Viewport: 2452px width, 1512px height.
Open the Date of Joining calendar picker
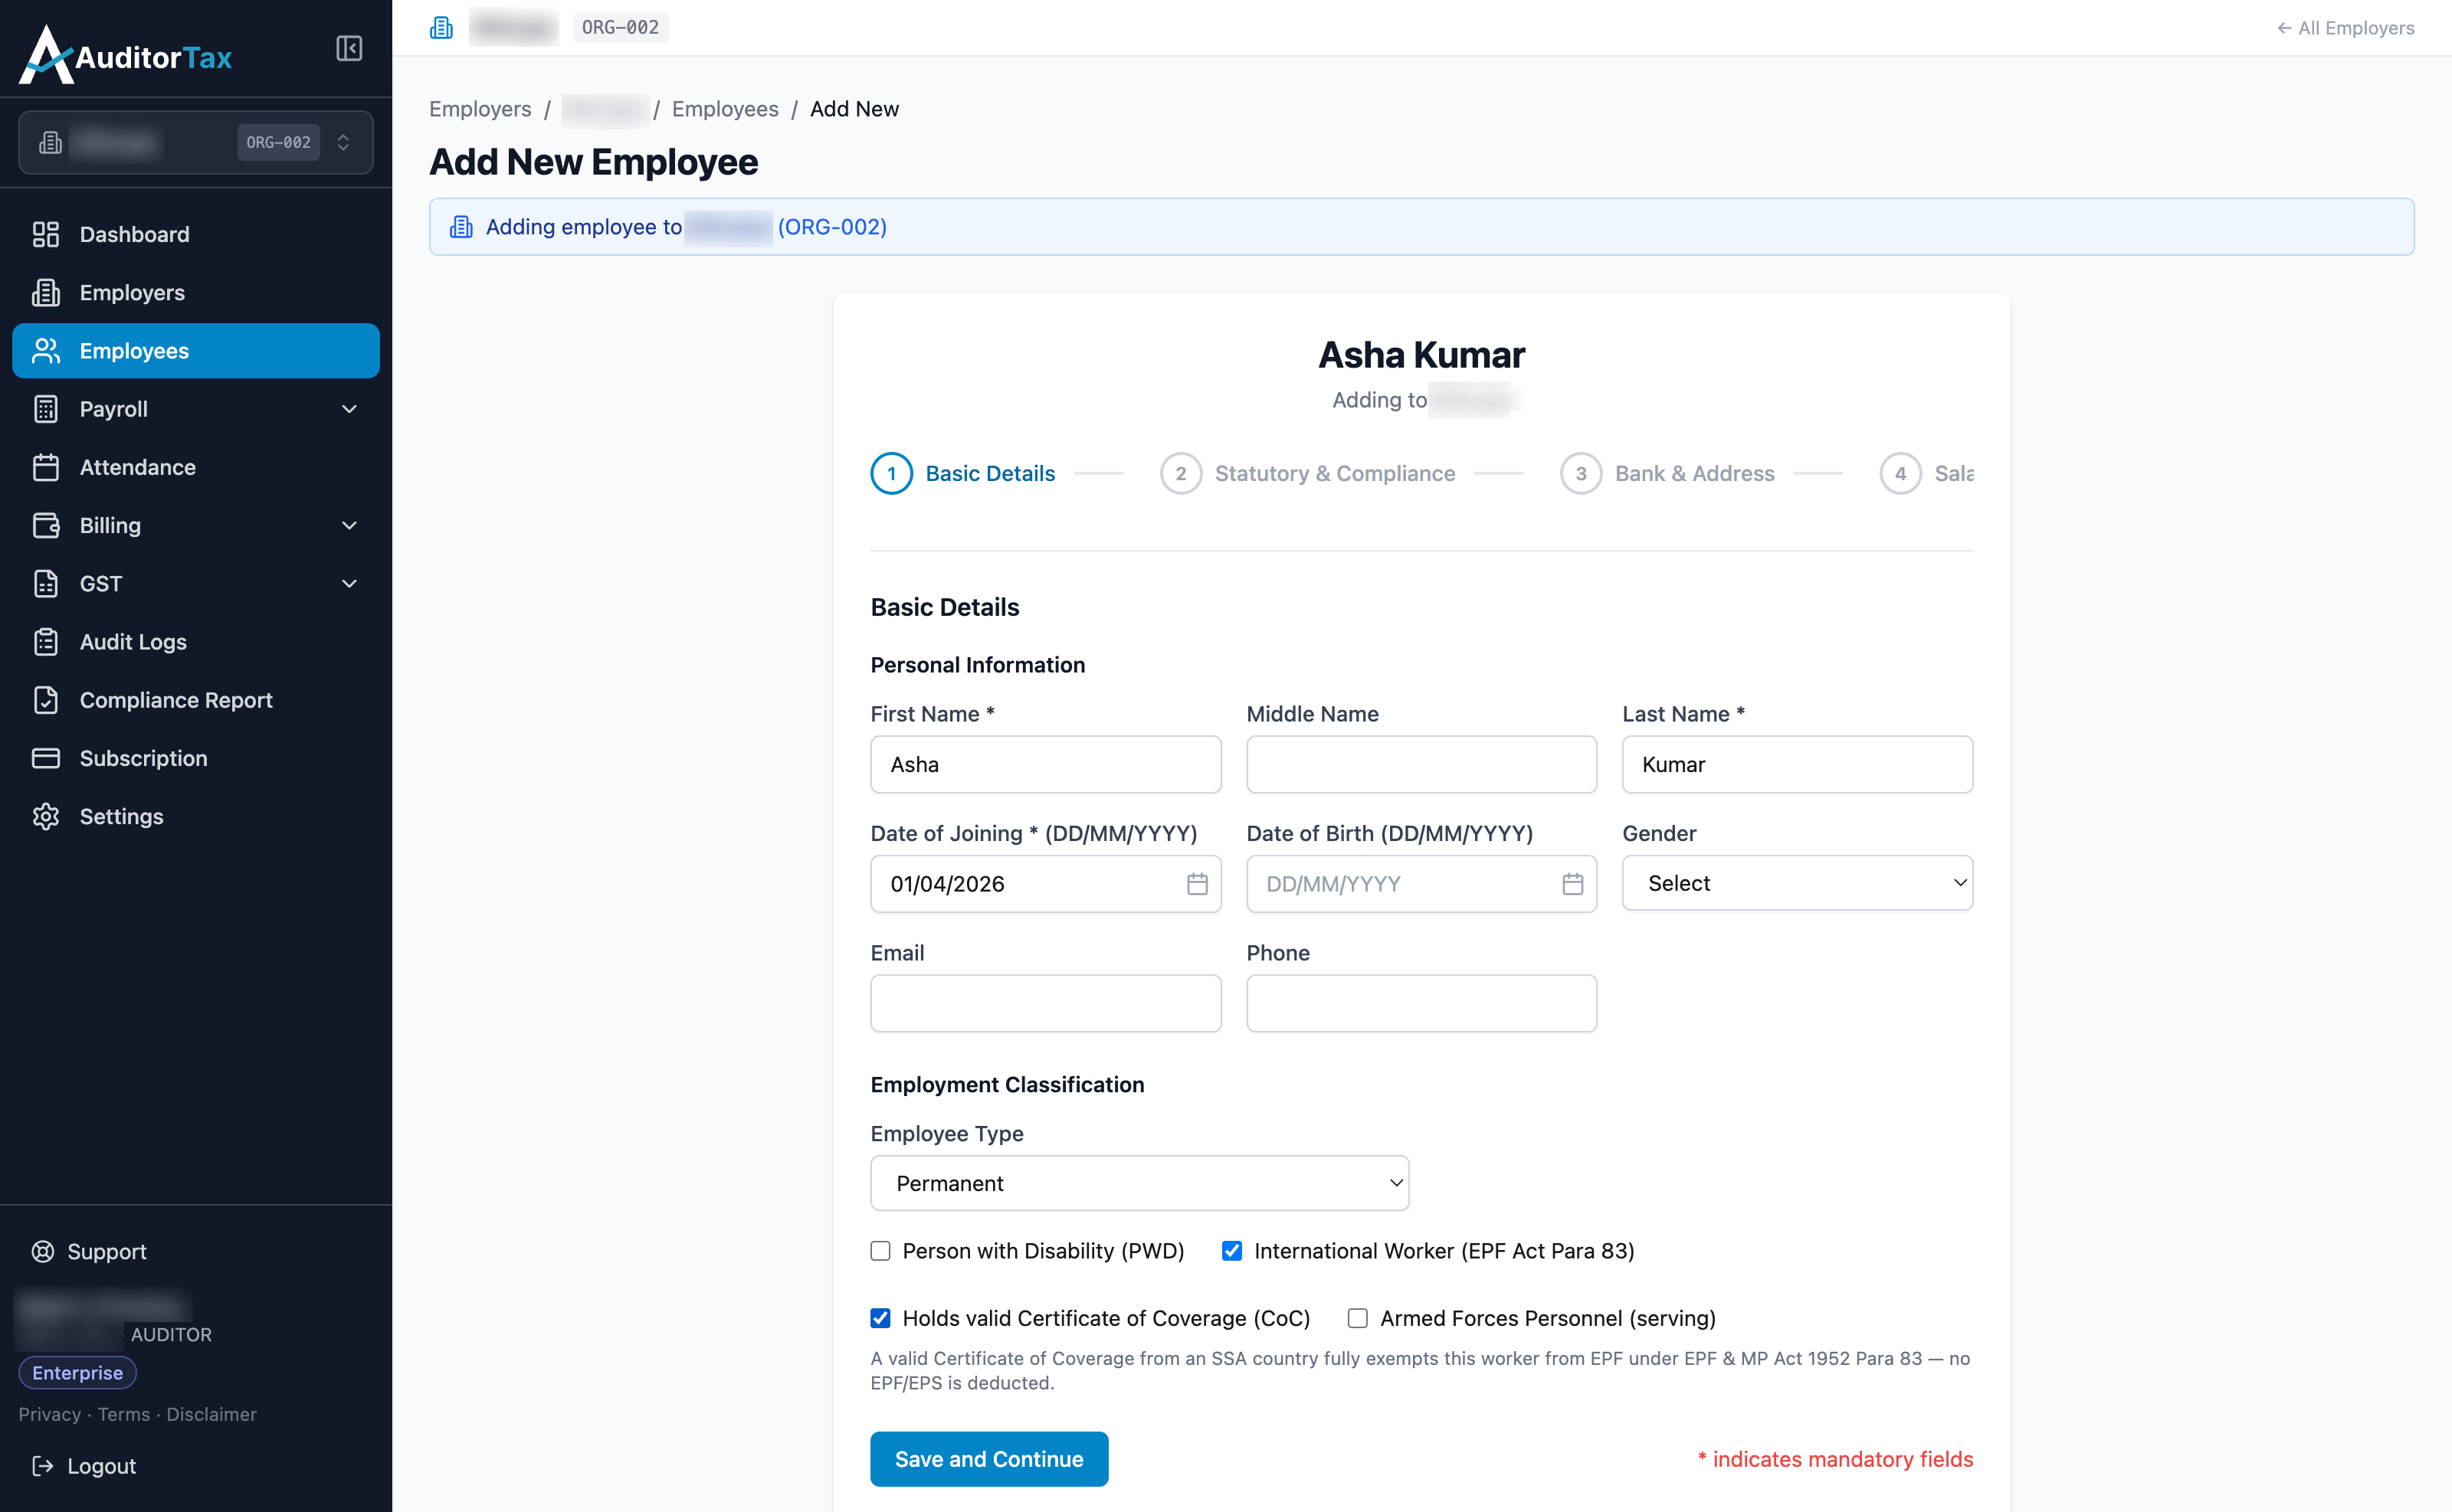pyautogui.click(x=1196, y=884)
